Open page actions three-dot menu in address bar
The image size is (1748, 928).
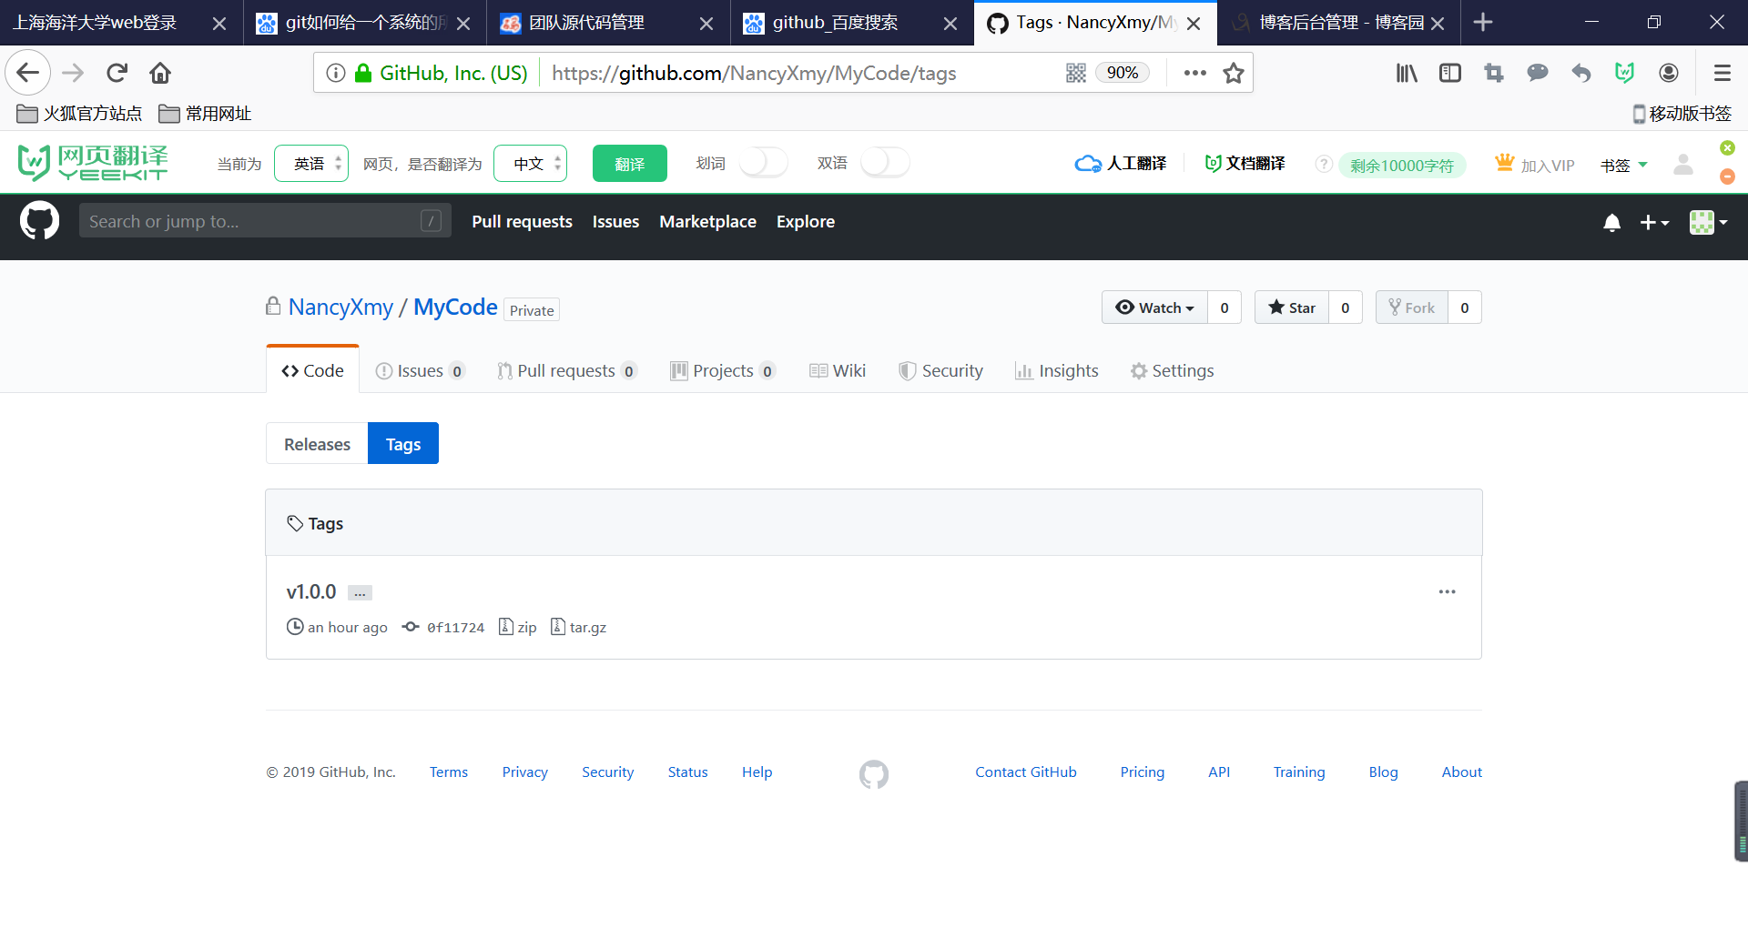pos(1194,73)
